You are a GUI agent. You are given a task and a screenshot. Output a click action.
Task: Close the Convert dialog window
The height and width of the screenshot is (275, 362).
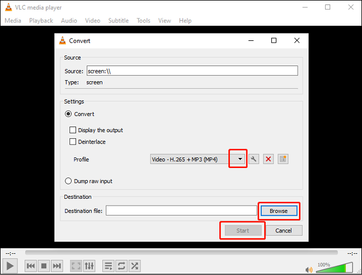[x=297, y=40]
